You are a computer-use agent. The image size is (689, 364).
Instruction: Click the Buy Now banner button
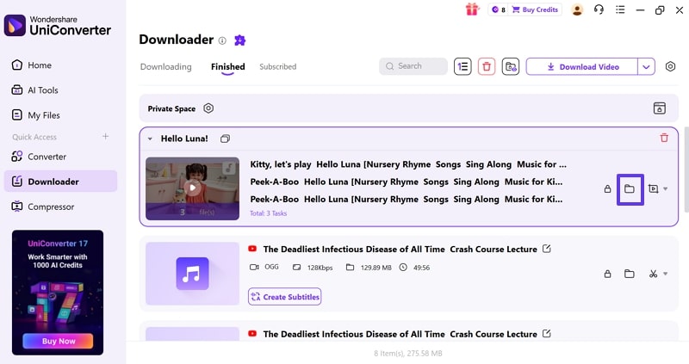tap(58, 341)
